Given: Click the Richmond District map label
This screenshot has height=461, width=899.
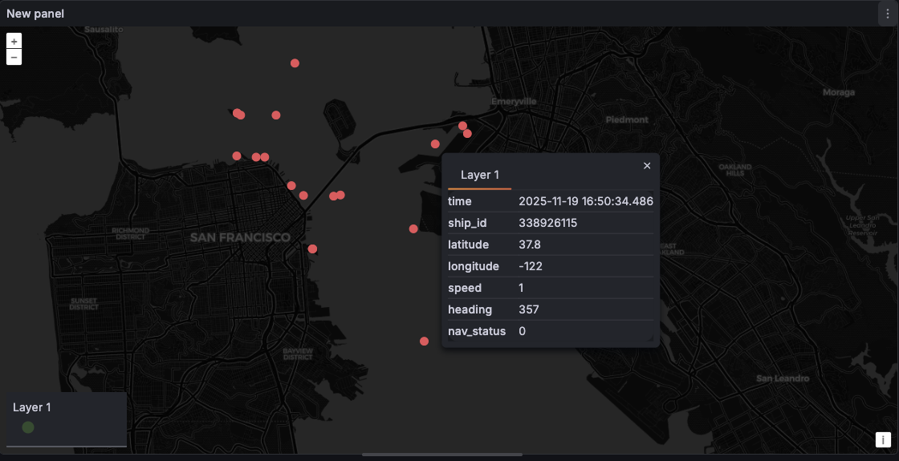Looking at the screenshot, I should point(132,233).
